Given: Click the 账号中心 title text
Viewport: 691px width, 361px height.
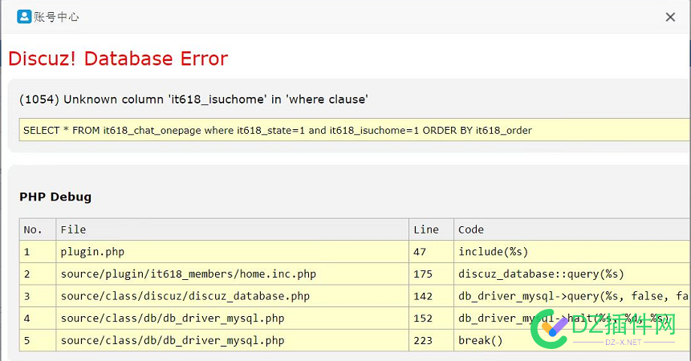Looking at the screenshot, I should 56,17.
